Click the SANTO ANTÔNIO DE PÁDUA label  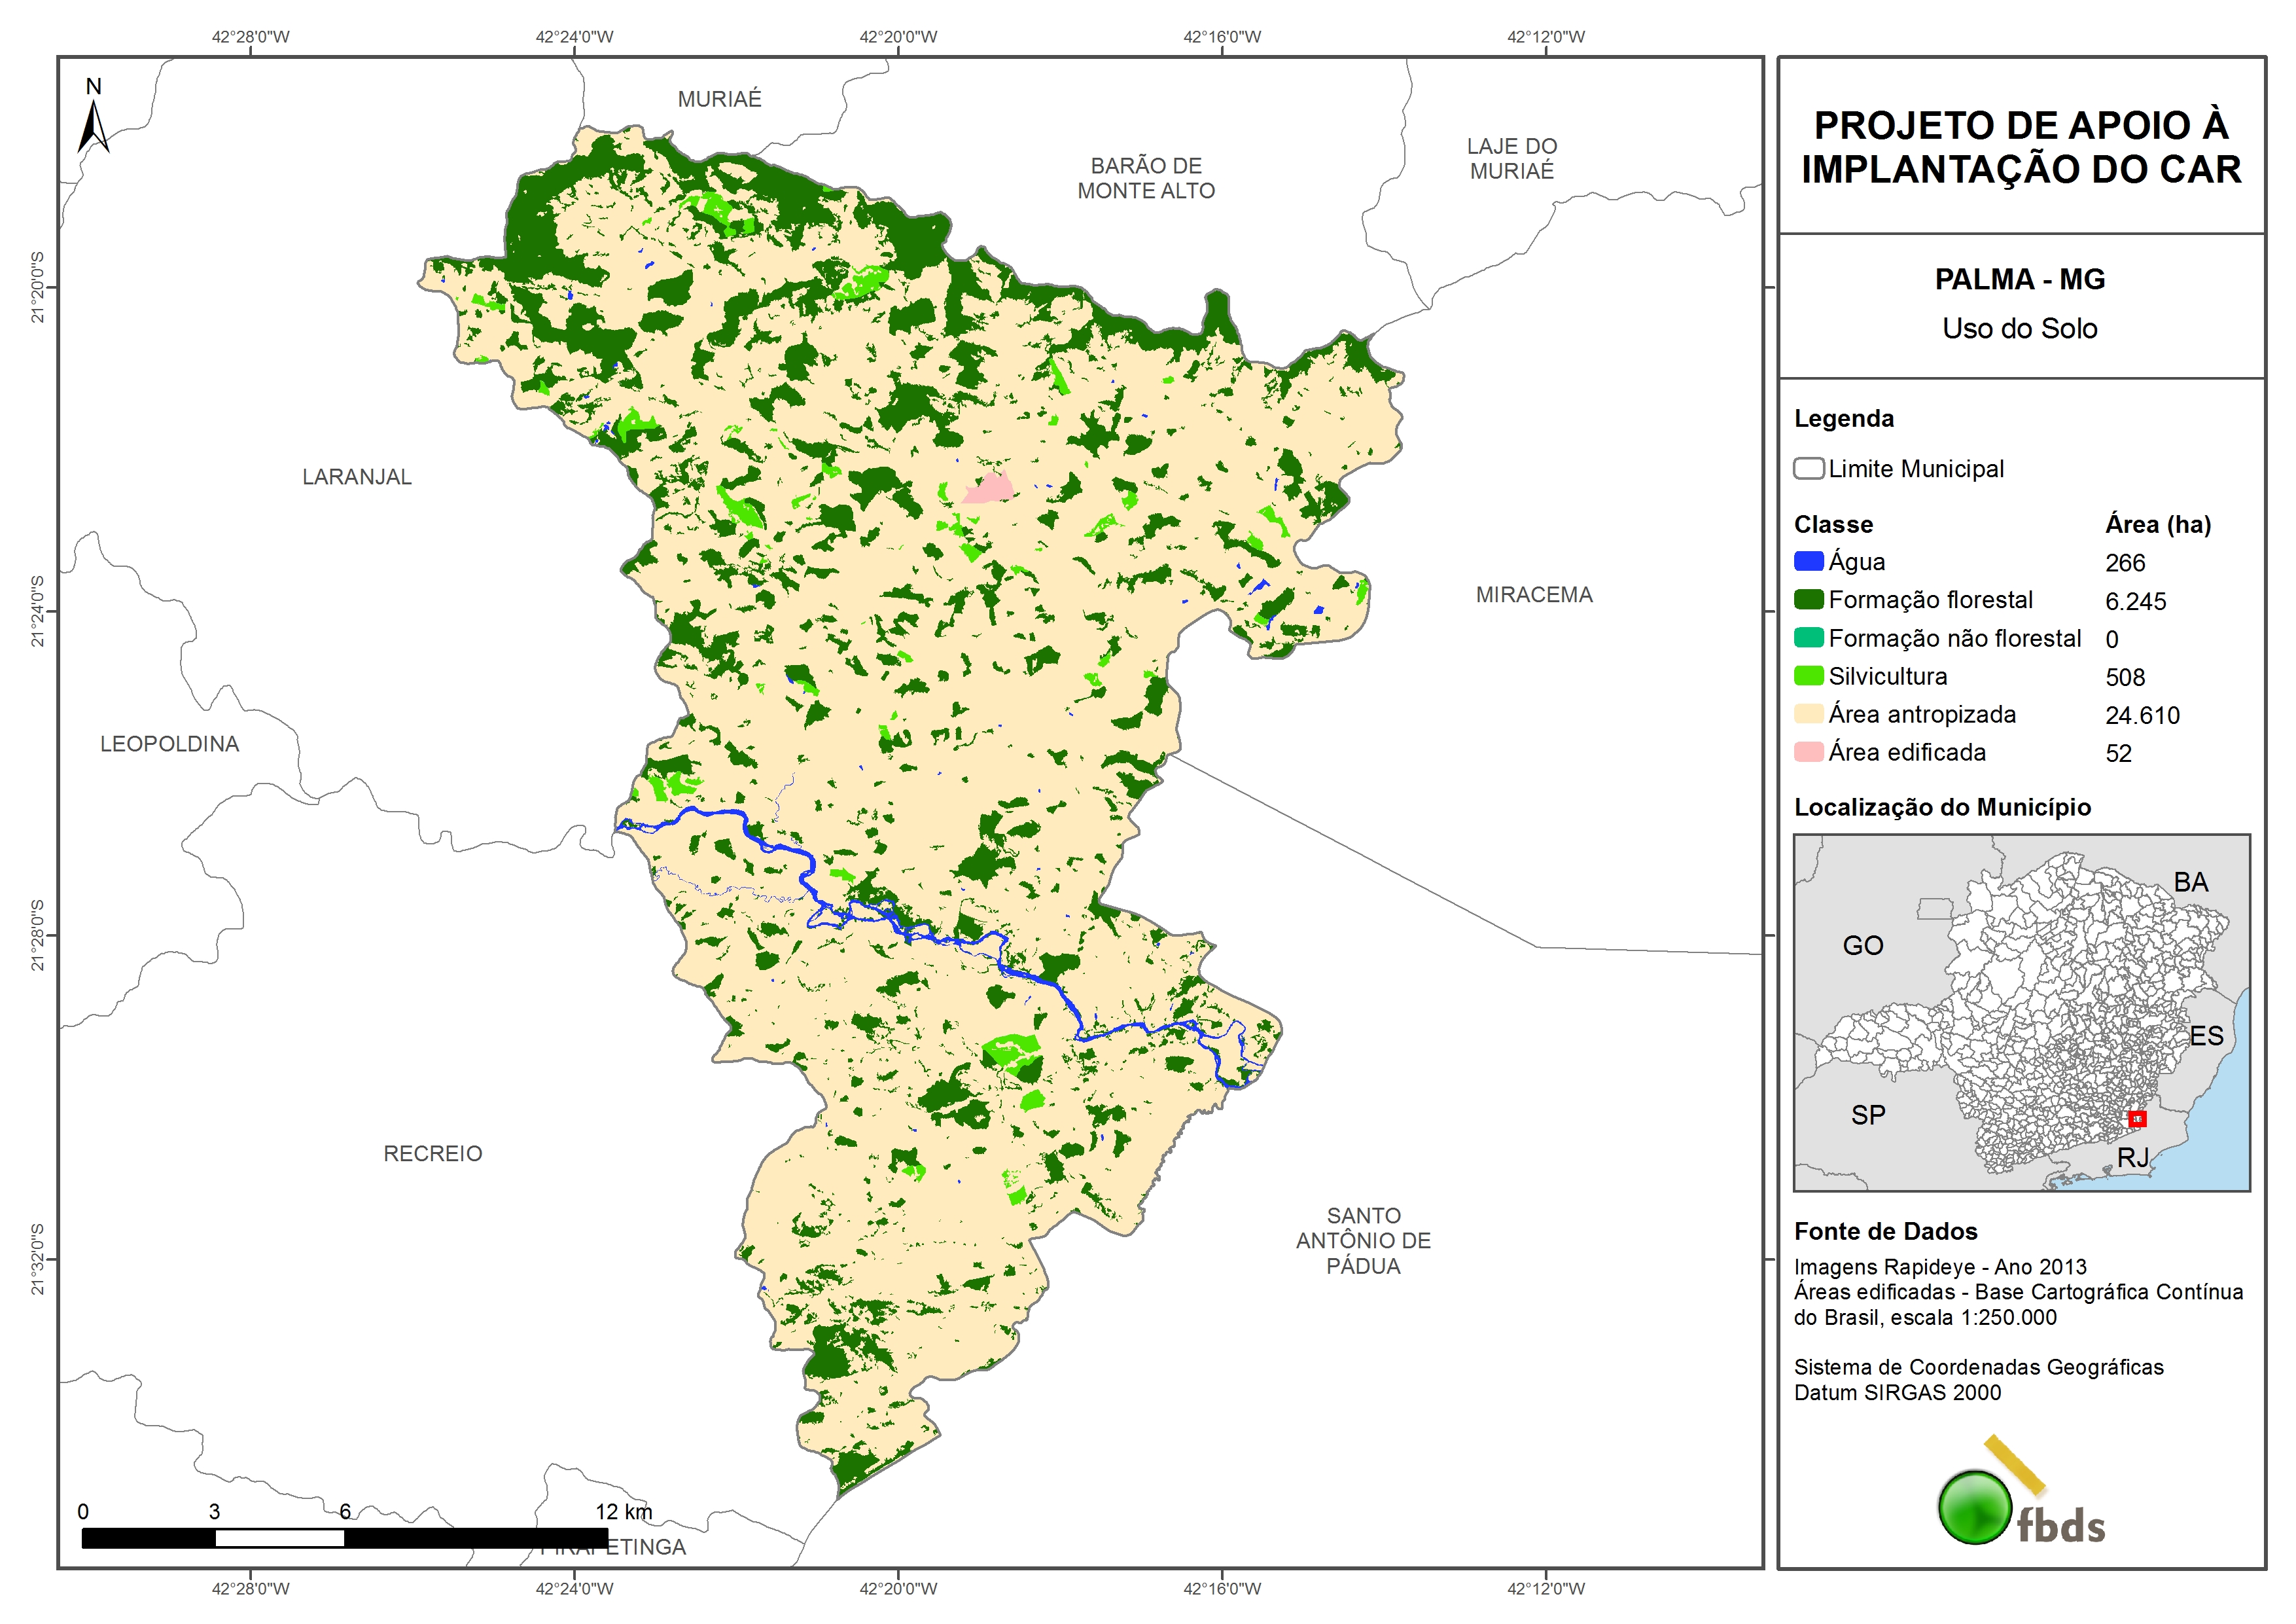coord(1362,1241)
